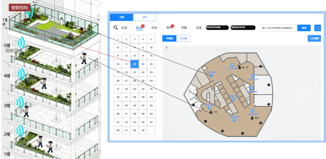326x159 pixels.
Task: Click the blue fullscreen expand icon
Action: 317,28
